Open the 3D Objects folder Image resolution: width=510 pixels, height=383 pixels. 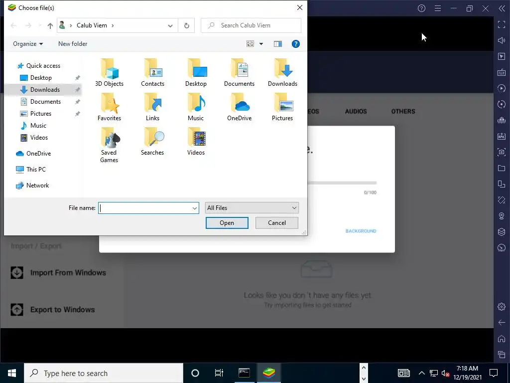(x=109, y=73)
